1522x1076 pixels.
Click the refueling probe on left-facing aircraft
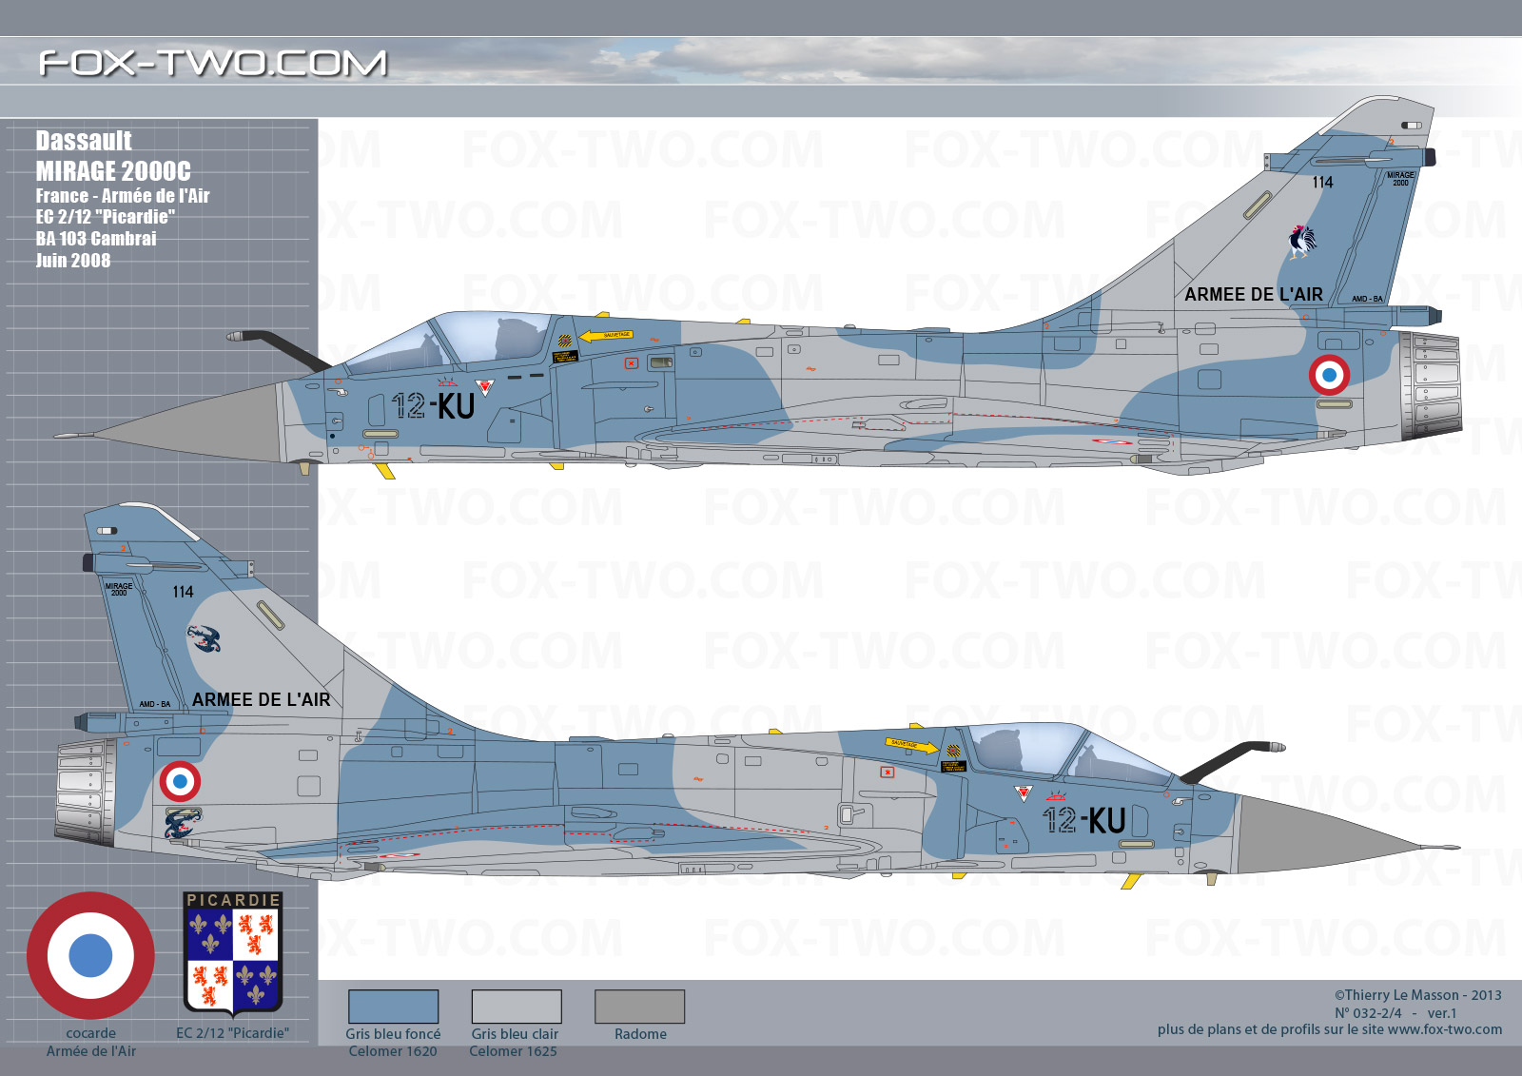279,349
